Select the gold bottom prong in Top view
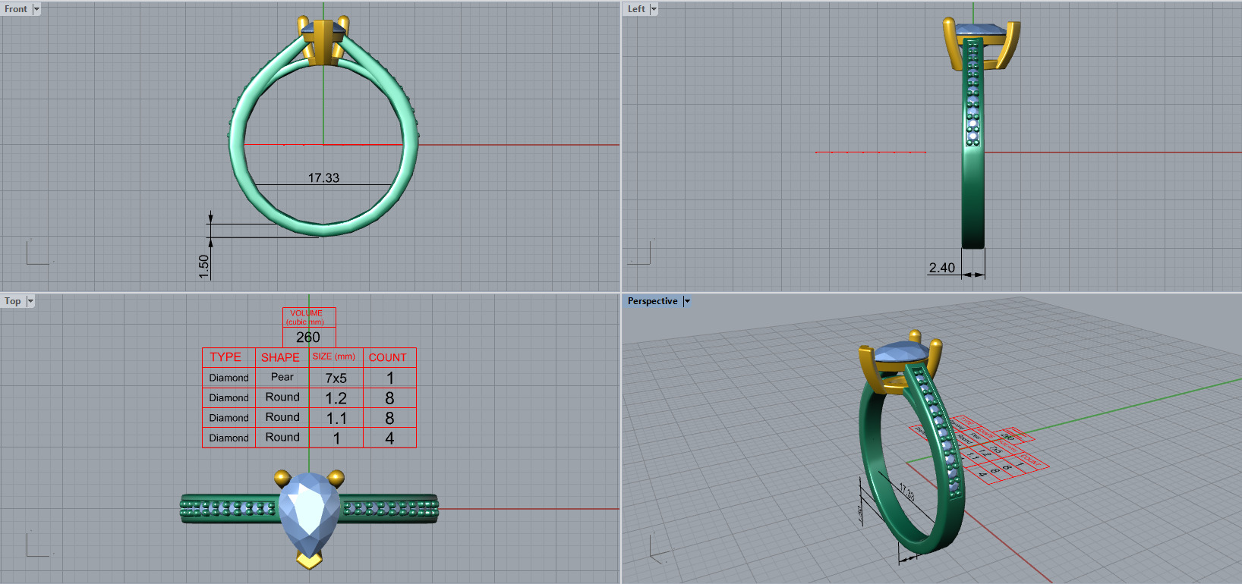The image size is (1242, 584). 309,560
